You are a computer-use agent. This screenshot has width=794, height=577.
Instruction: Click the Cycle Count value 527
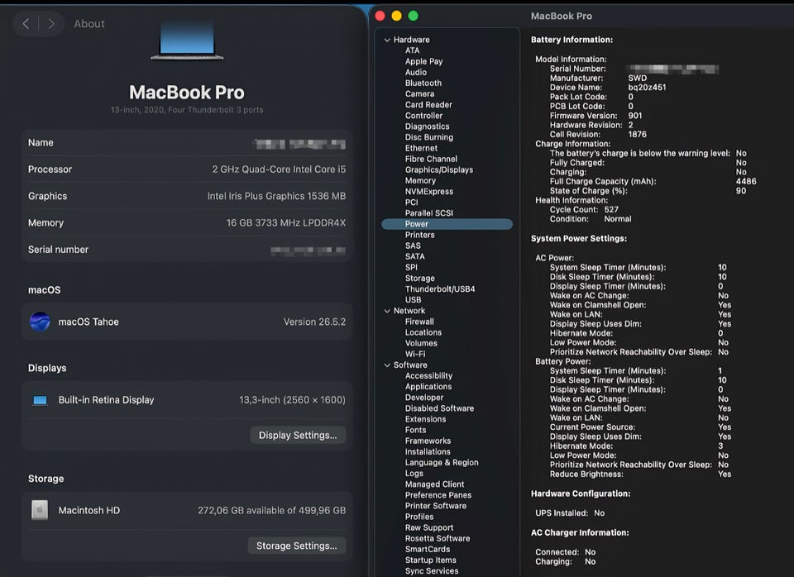click(611, 209)
